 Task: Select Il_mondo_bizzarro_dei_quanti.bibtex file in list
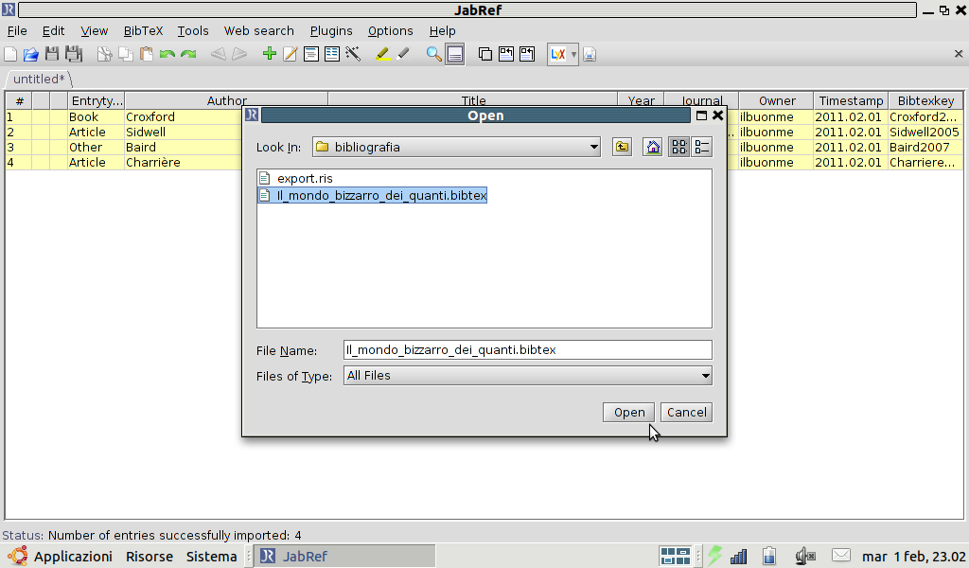[x=373, y=195]
